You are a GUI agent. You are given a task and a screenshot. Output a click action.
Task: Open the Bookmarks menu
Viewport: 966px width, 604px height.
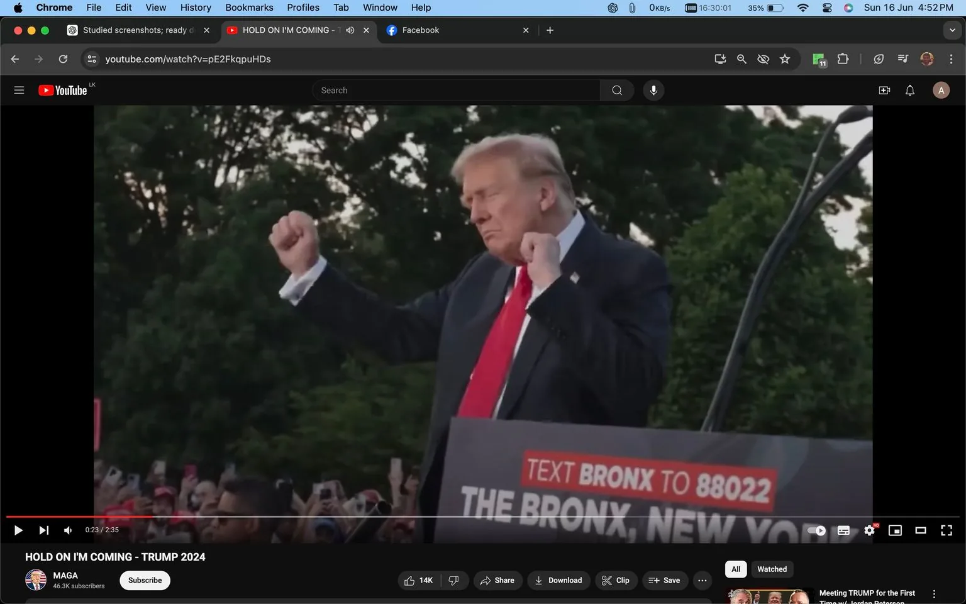click(249, 8)
